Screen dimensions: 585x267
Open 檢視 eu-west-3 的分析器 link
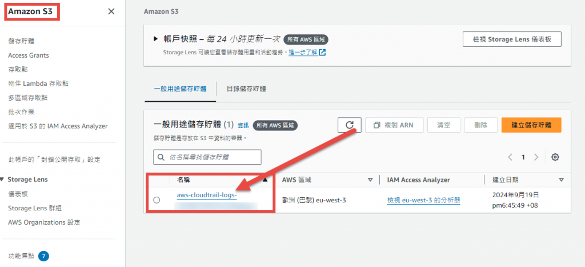423,200
